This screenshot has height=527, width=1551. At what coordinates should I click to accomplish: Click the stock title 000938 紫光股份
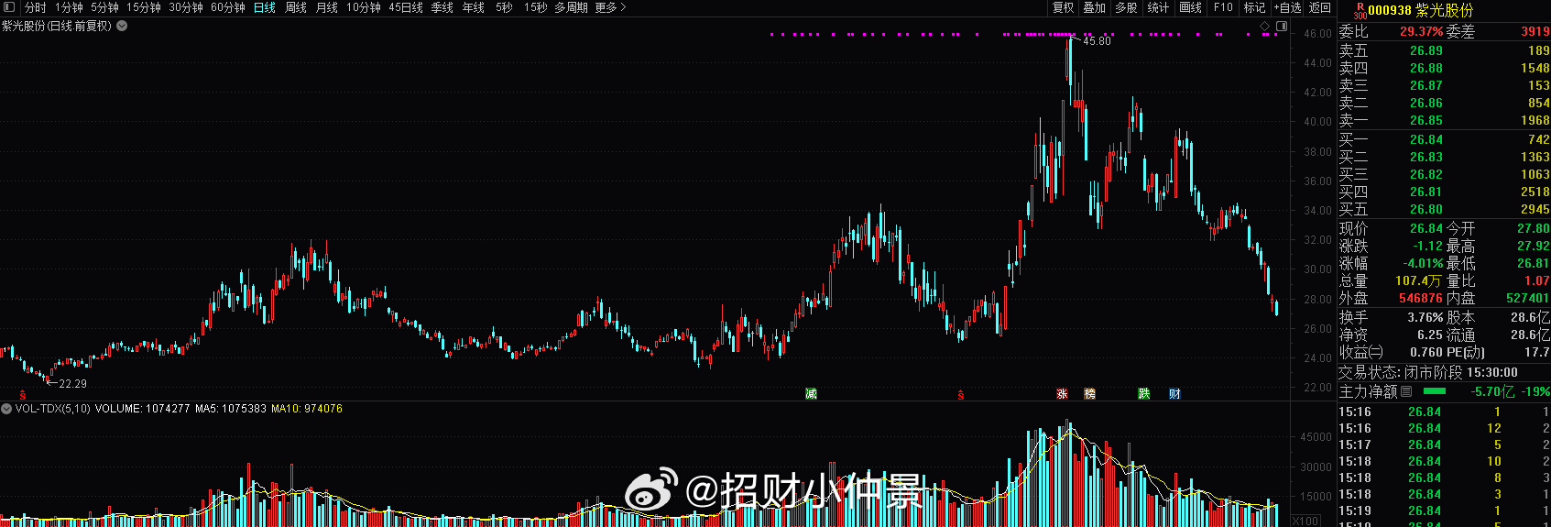[x=1421, y=10]
